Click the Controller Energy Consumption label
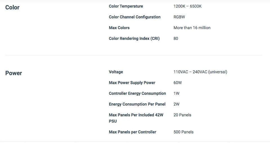 point(137,93)
